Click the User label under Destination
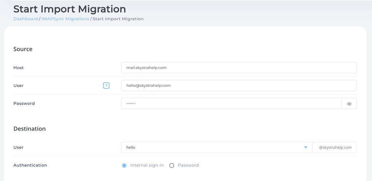Image resolution: width=372 pixels, height=181 pixels. coord(19,147)
